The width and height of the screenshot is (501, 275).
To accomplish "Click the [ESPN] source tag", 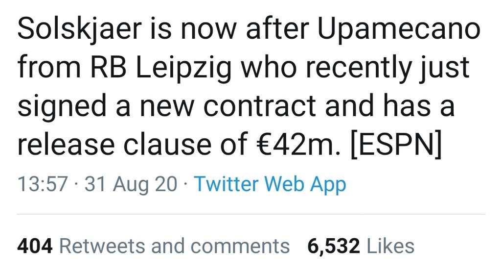I will (397, 145).
